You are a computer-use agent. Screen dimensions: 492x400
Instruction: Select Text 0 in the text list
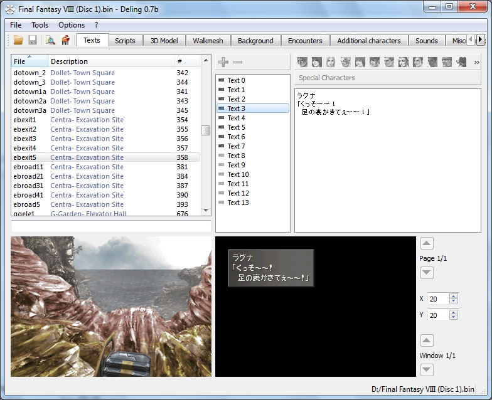(x=252, y=80)
